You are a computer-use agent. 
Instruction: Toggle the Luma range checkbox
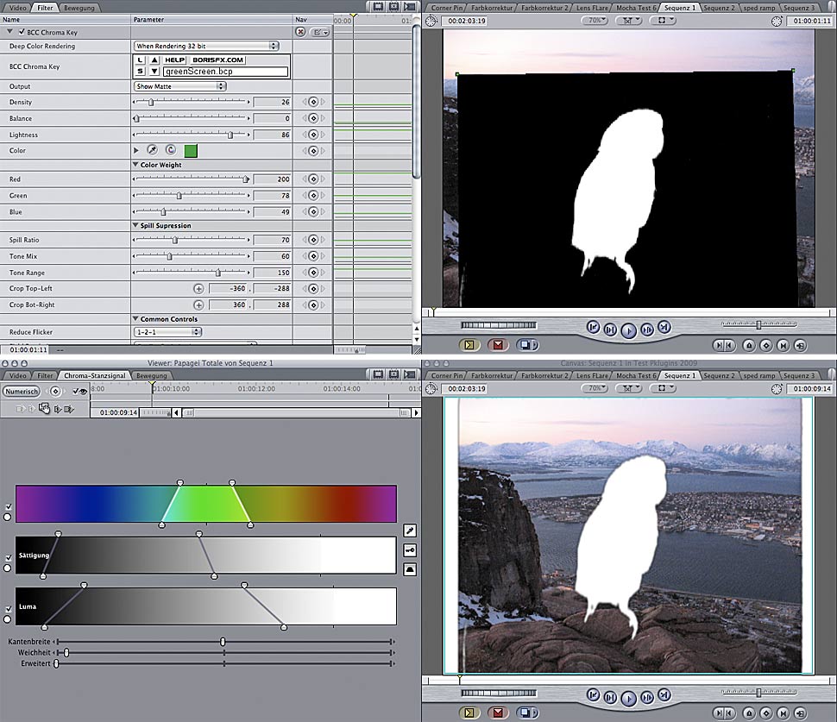point(9,608)
